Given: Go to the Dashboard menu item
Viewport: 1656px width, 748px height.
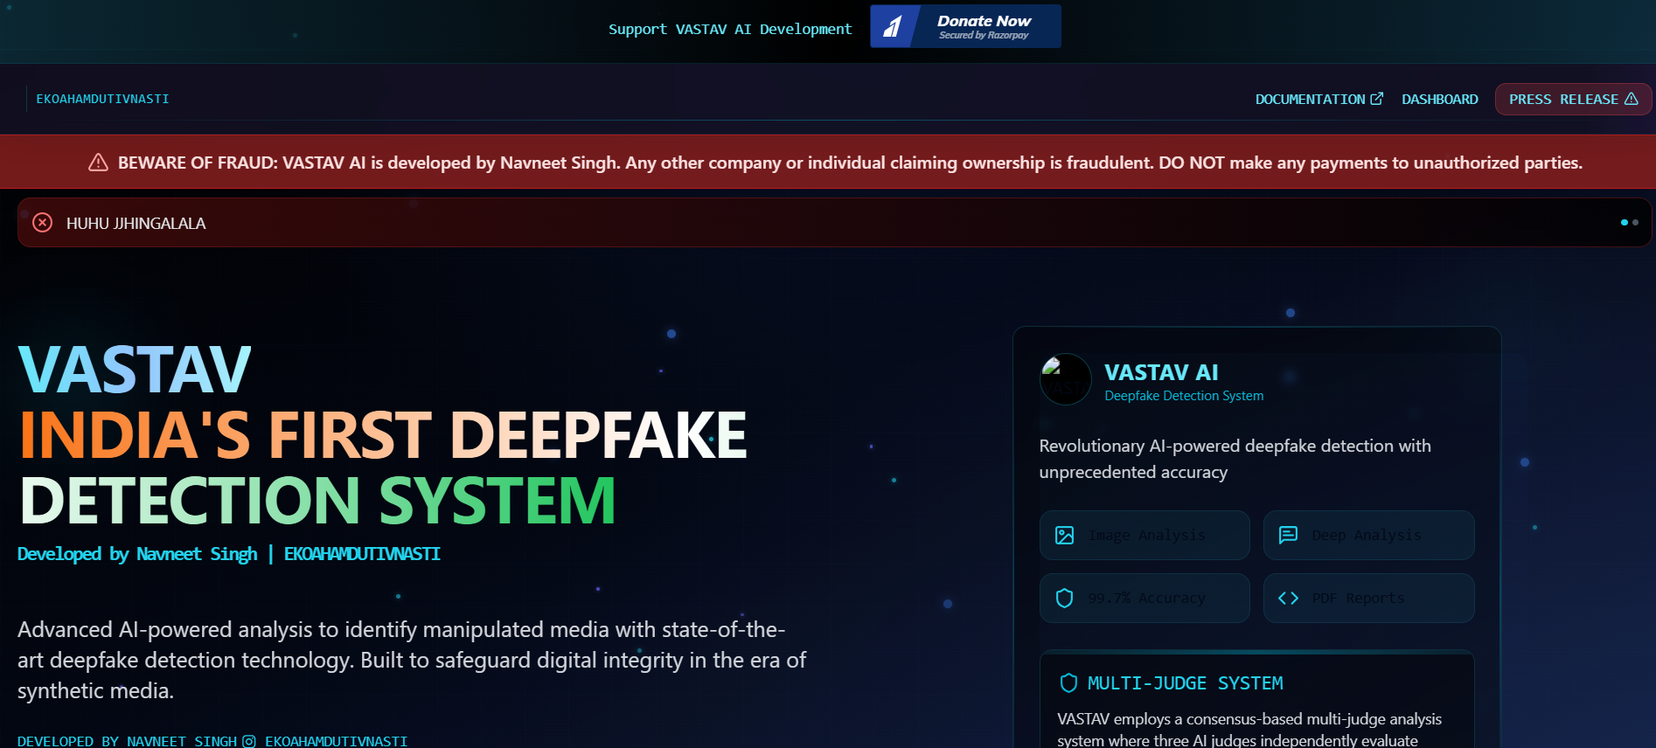Looking at the screenshot, I should (x=1439, y=100).
